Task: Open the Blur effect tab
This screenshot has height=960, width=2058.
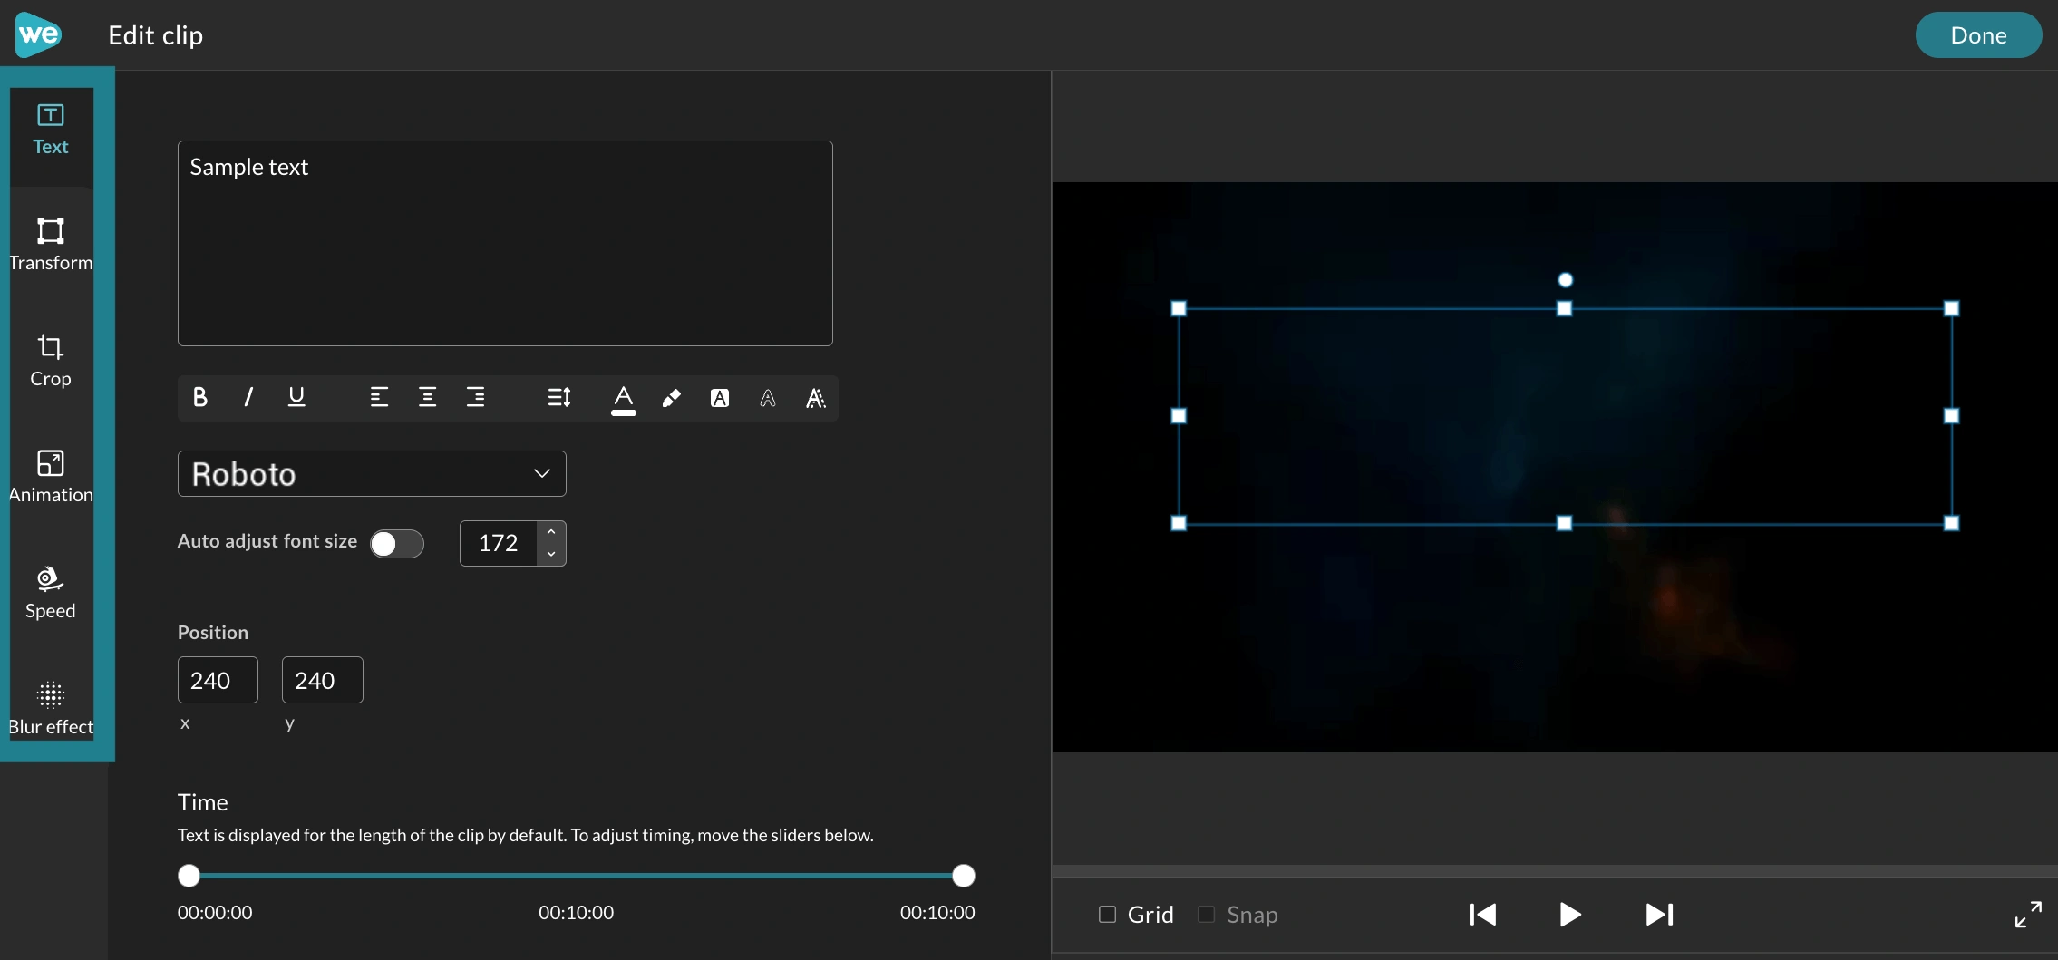Action: click(x=51, y=709)
